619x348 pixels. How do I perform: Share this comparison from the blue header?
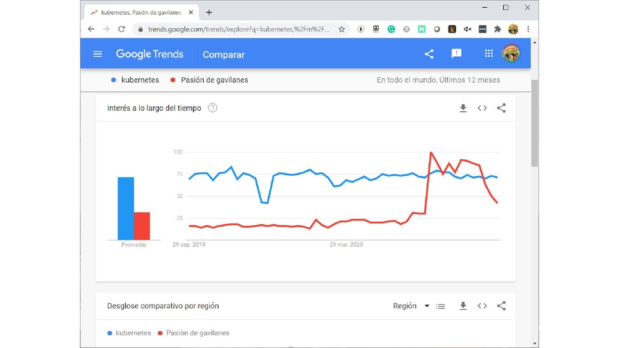coord(429,54)
